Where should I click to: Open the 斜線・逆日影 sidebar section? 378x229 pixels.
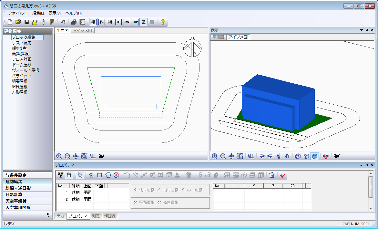[x=27, y=188]
